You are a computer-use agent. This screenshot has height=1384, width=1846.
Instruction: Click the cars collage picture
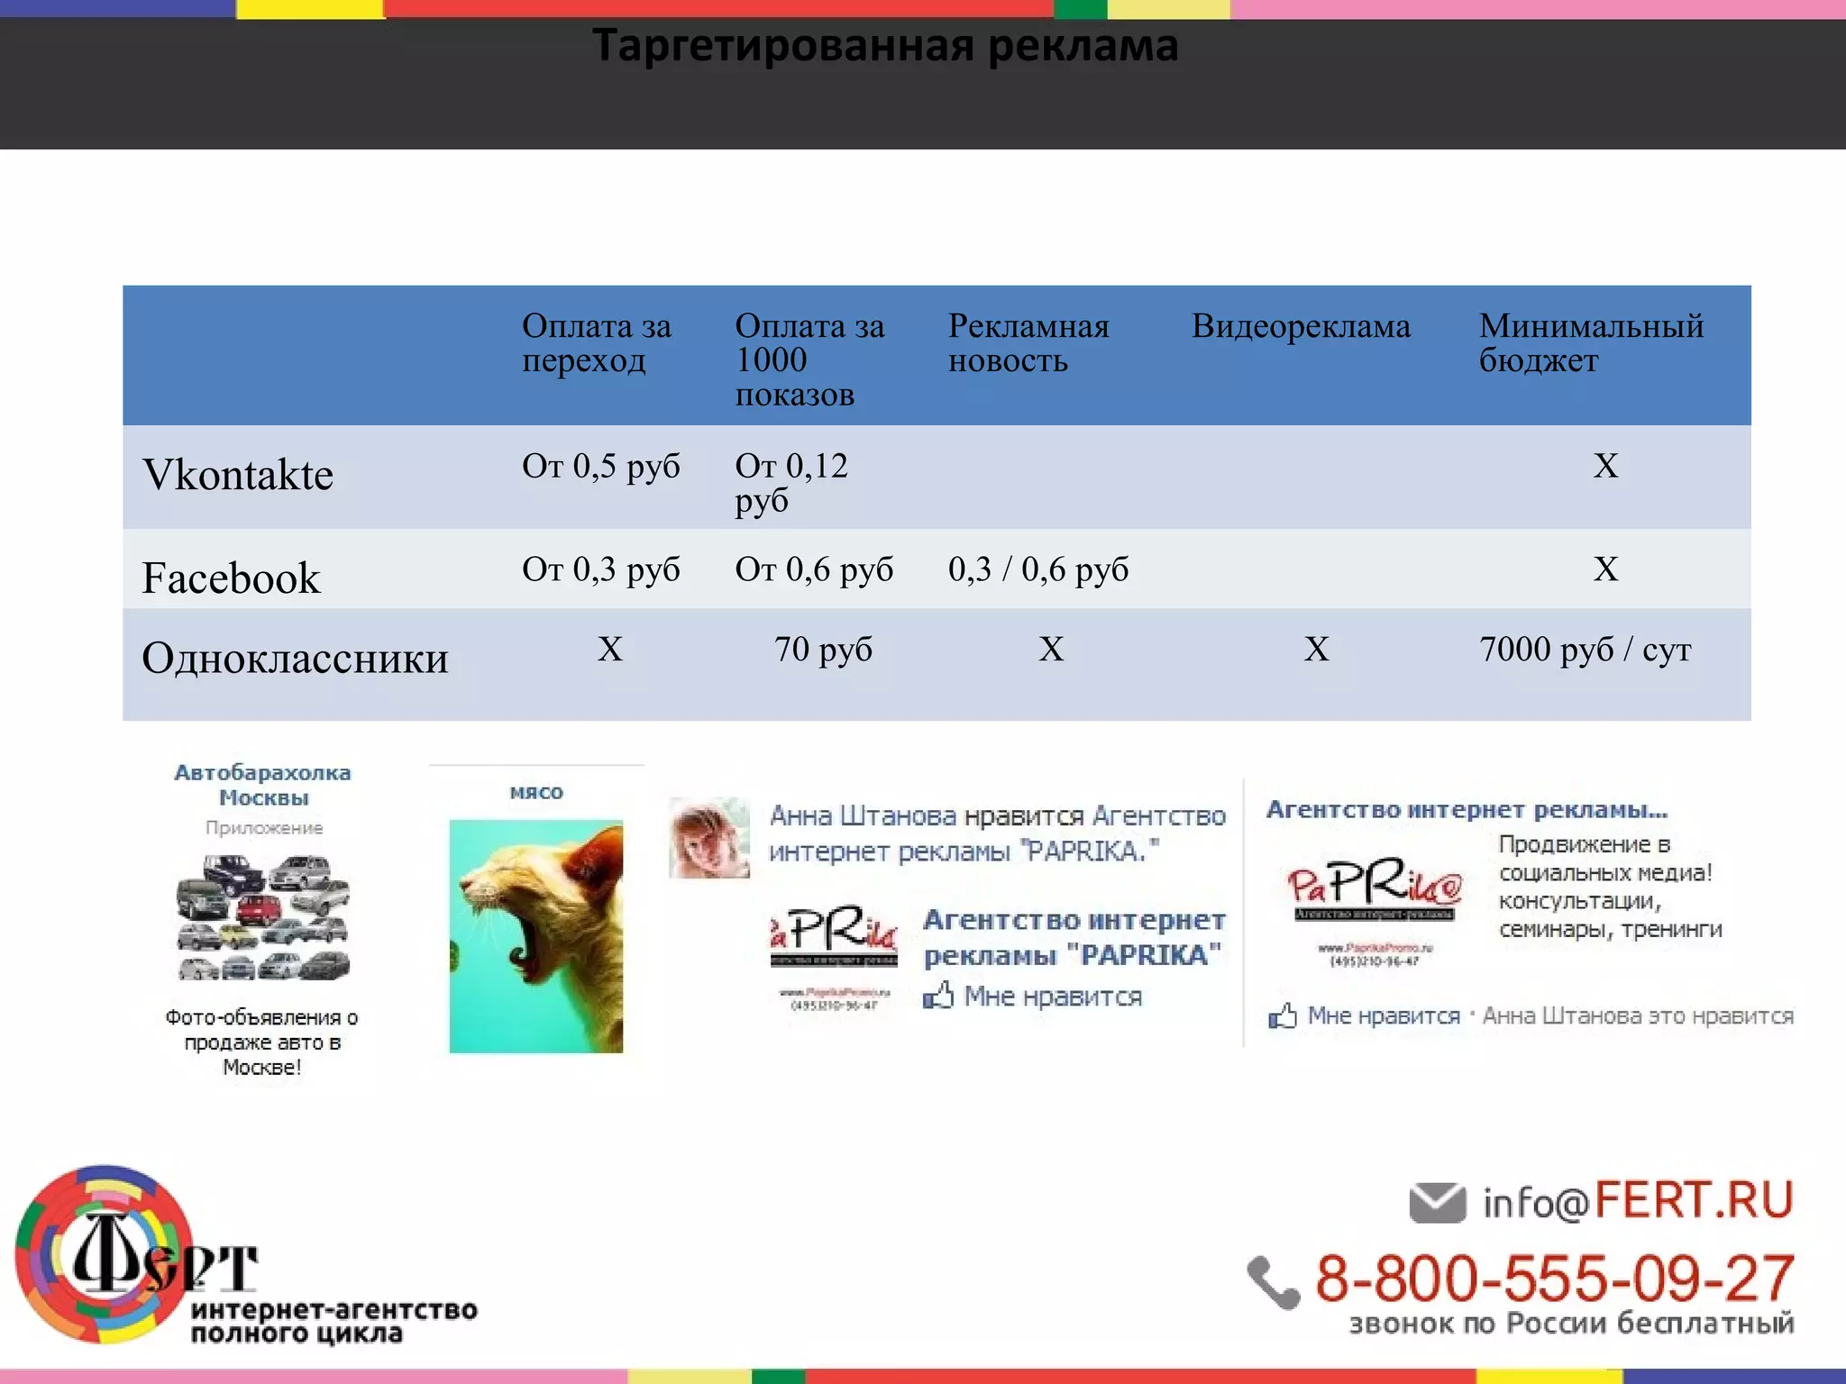tap(262, 917)
